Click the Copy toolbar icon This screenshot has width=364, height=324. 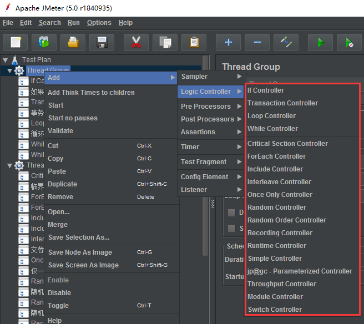point(165,42)
